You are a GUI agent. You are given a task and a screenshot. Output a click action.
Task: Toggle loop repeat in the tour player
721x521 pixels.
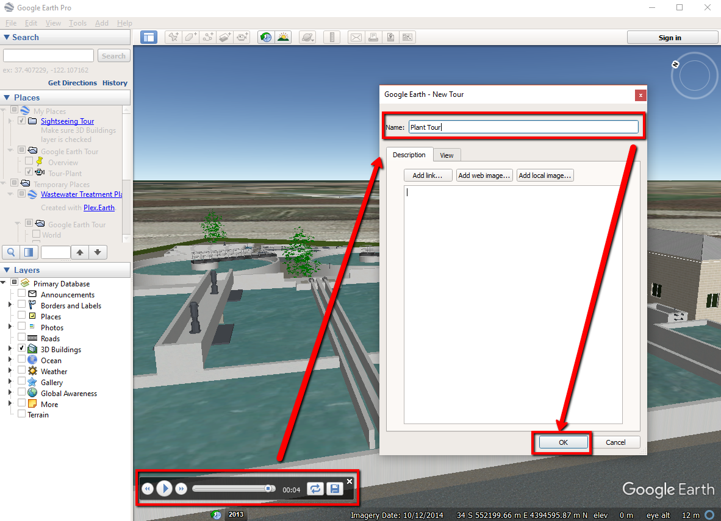coord(315,489)
